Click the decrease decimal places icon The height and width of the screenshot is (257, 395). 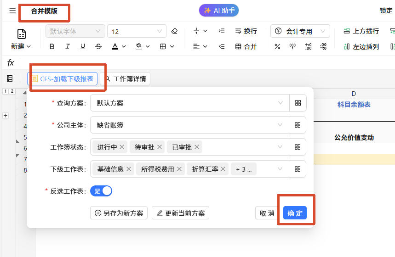point(323,46)
